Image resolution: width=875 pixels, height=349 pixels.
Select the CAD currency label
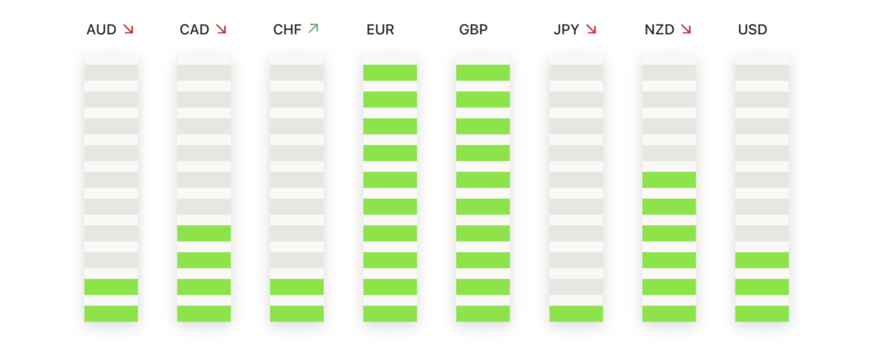(x=195, y=30)
